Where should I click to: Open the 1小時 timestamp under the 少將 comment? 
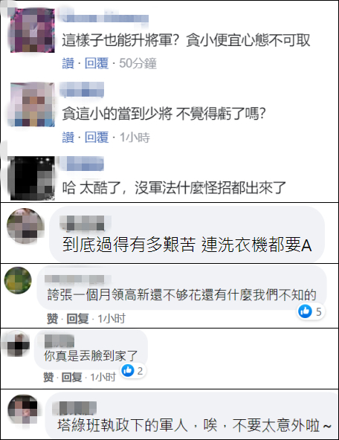pyautogui.click(x=135, y=137)
